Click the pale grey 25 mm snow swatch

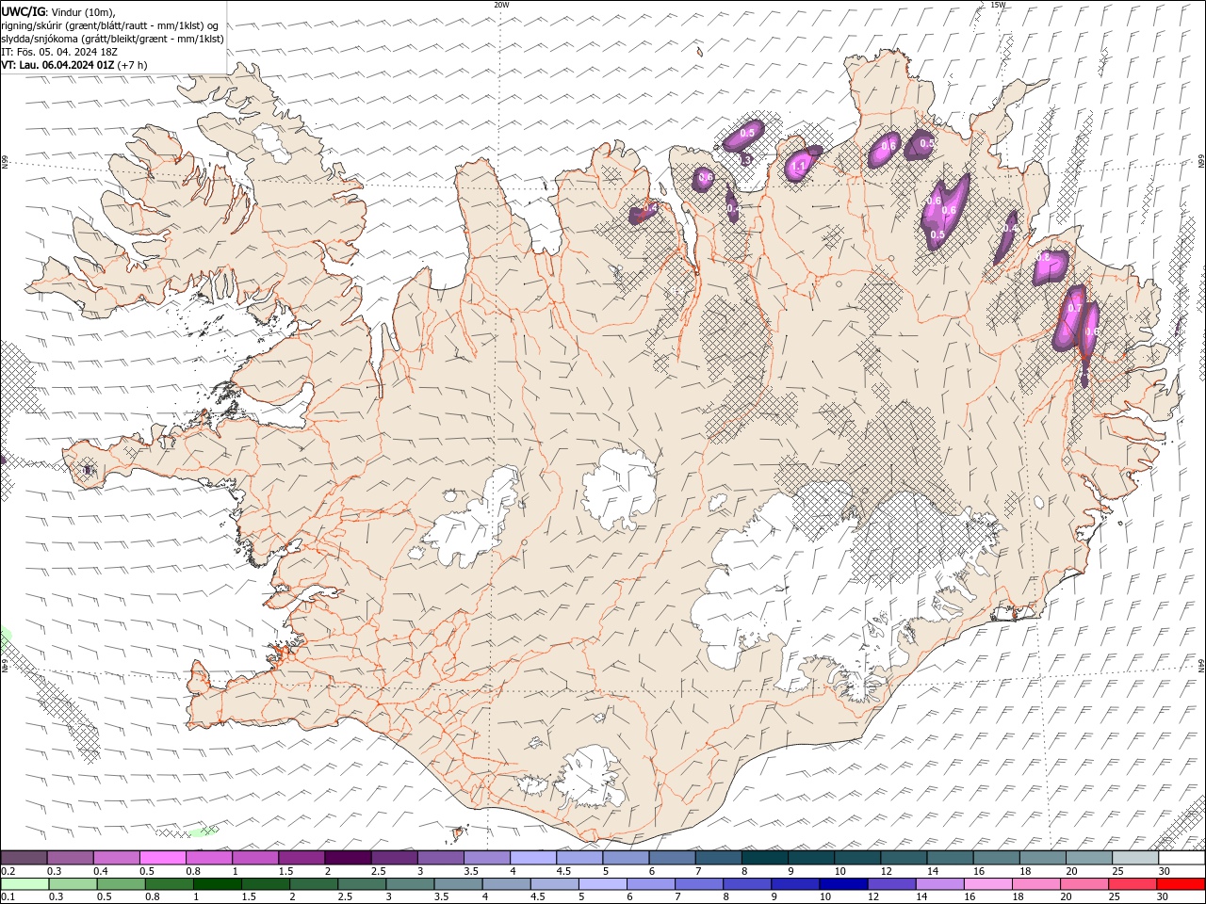(x=1135, y=858)
